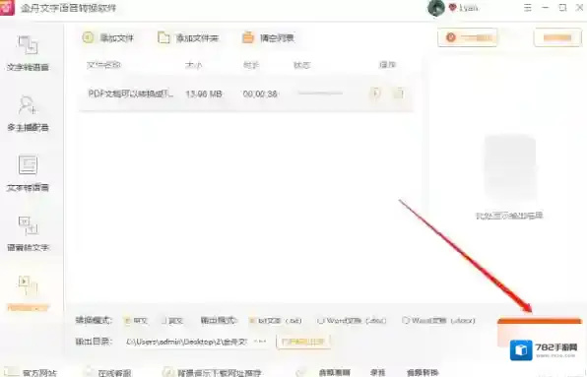587x377 pixels.
Task: Delete the PDF文档 file row
Action: point(398,94)
